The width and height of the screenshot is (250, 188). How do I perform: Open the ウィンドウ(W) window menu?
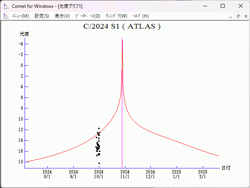click(x=116, y=16)
